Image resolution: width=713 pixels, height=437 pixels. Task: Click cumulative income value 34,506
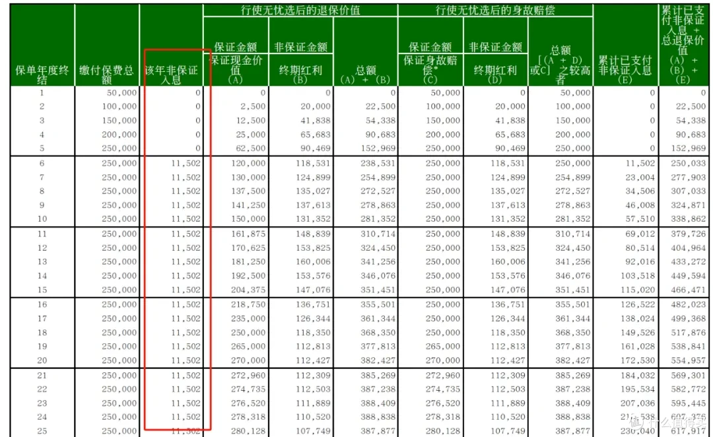[640, 191]
